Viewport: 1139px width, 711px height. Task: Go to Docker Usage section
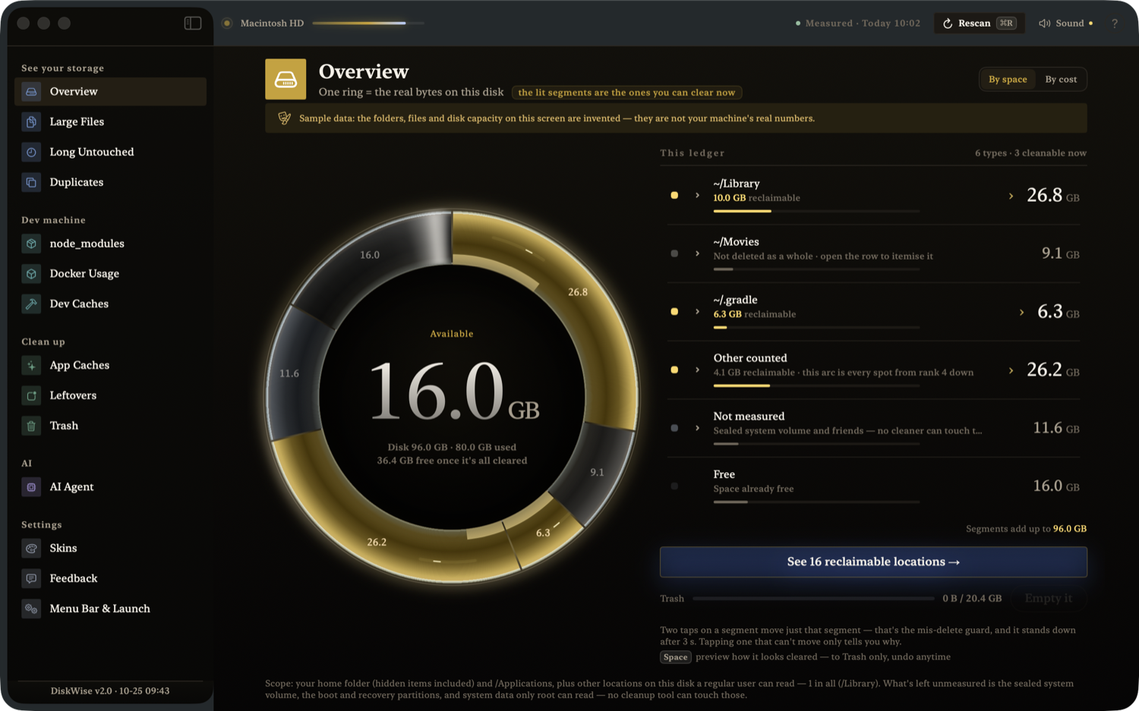tap(110, 274)
